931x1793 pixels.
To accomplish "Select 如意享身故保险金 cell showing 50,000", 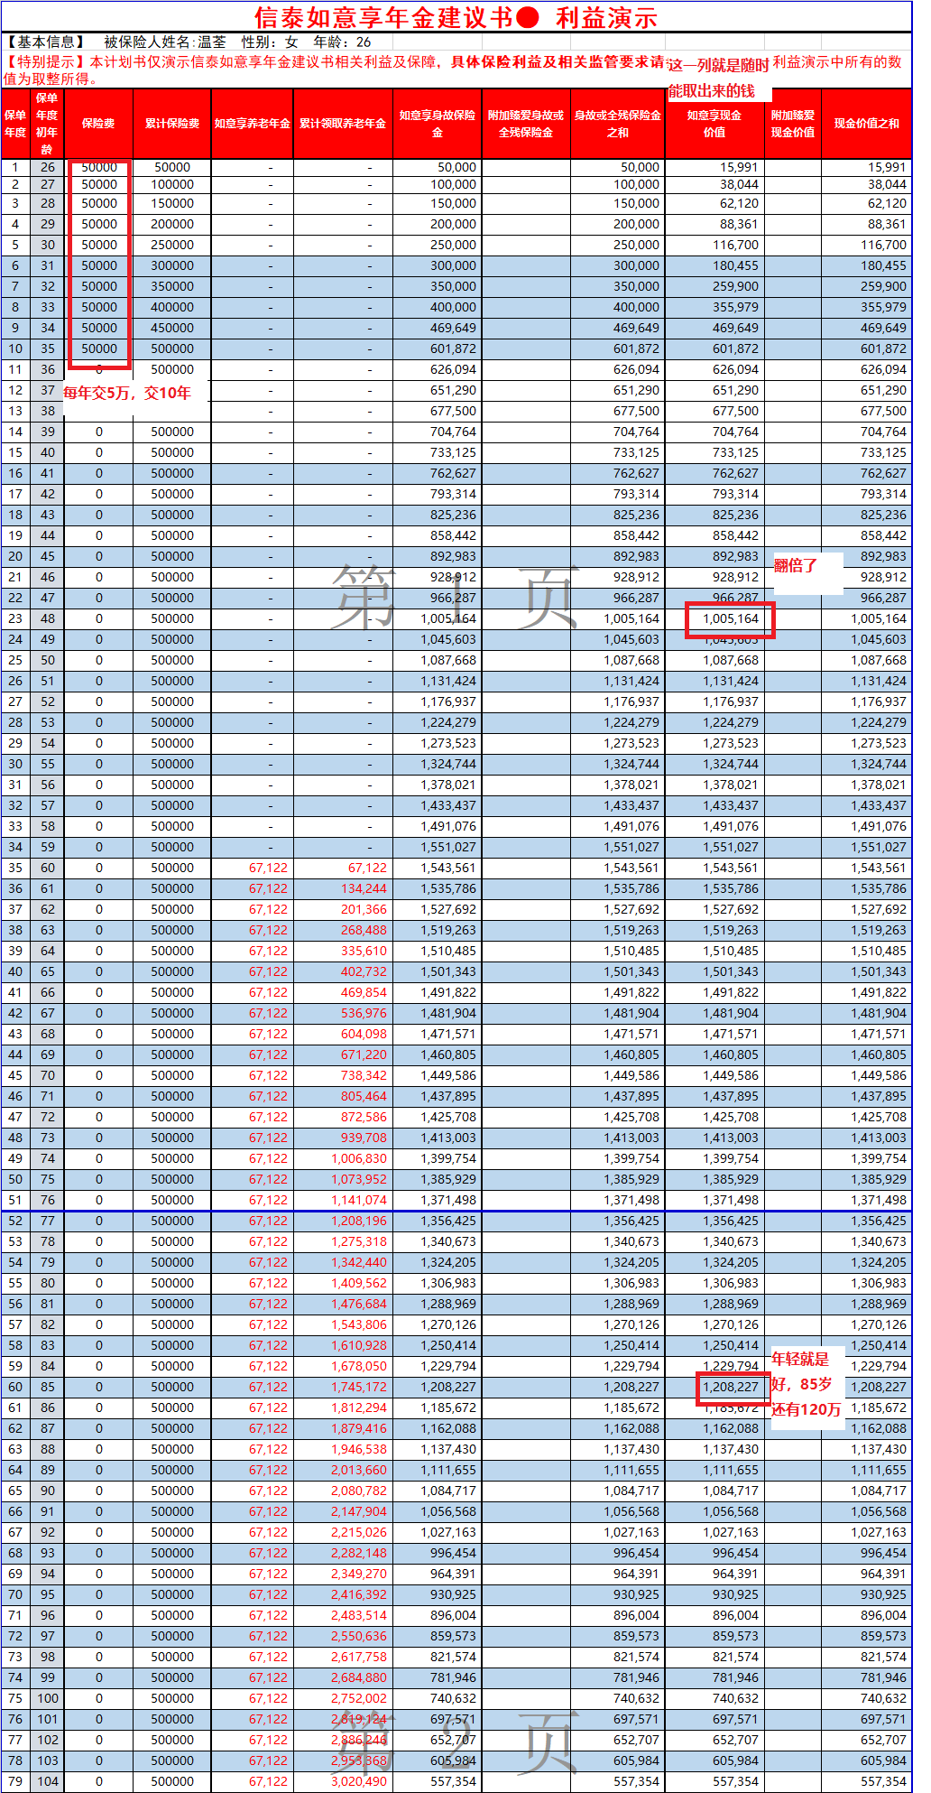I will coord(438,167).
